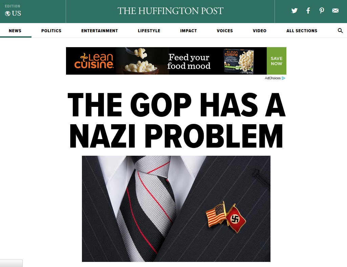Expand the All Sections menu
The width and height of the screenshot is (347, 267).
[x=302, y=31]
